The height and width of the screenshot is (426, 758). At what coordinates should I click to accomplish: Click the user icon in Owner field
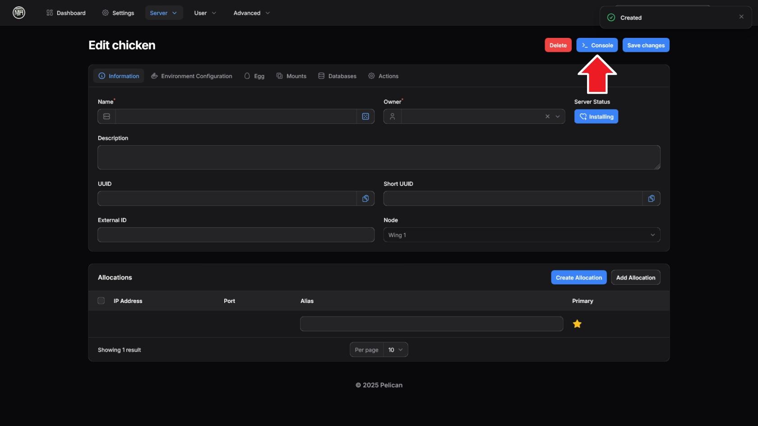[393, 116]
